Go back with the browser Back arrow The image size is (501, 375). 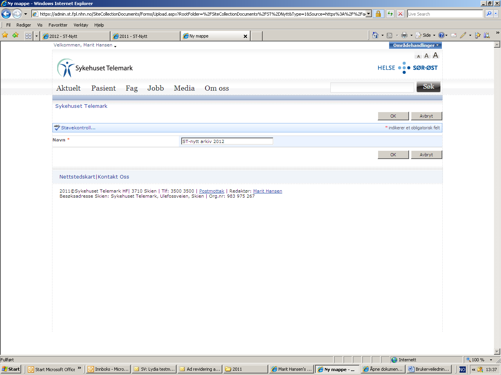(x=6, y=14)
